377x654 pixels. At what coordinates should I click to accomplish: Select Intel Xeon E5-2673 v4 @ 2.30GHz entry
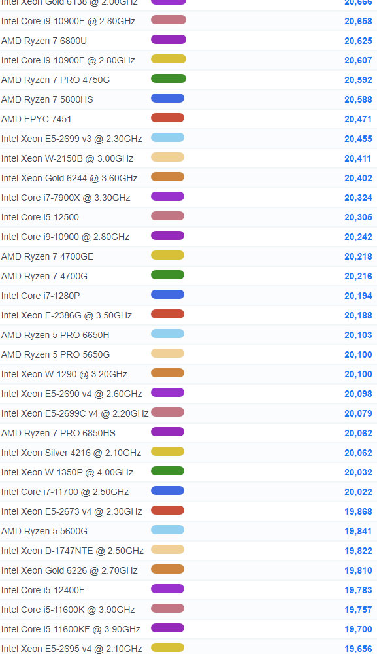point(72,511)
